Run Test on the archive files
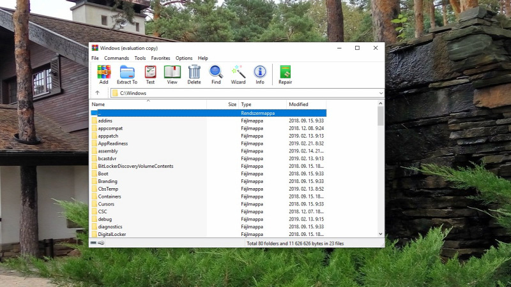 [150, 74]
